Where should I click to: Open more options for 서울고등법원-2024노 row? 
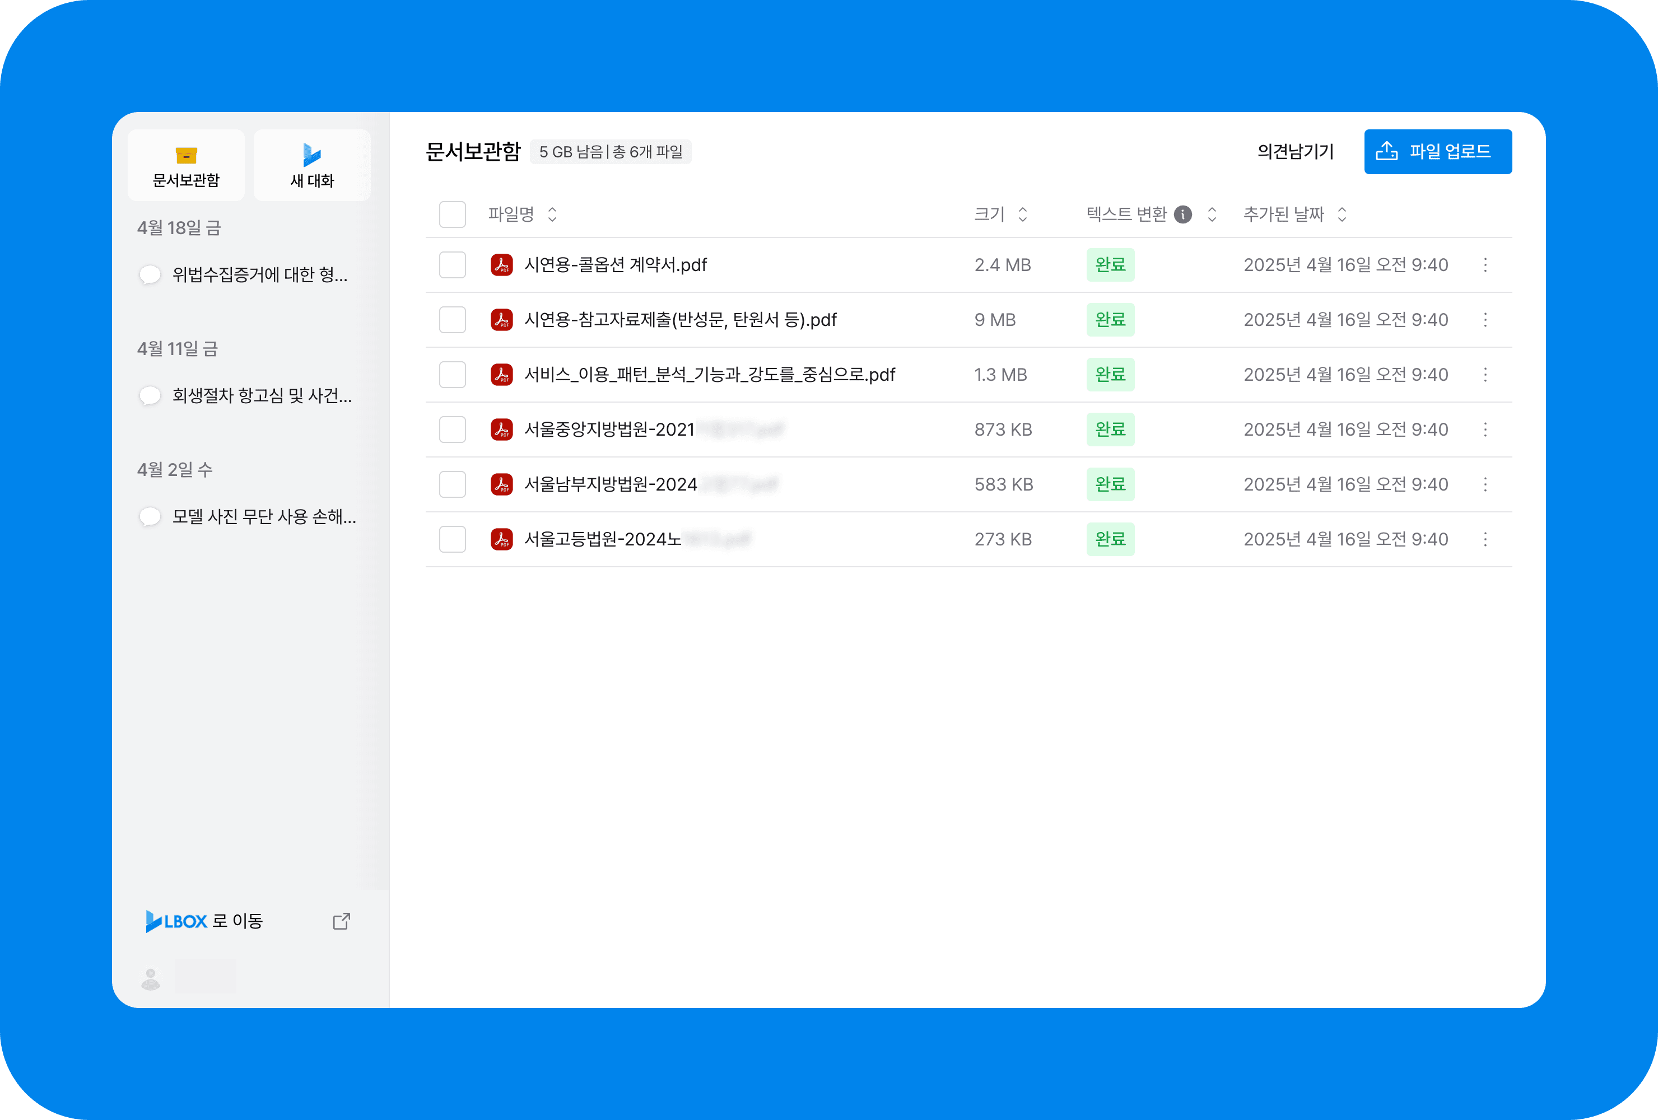(x=1485, y=539)
